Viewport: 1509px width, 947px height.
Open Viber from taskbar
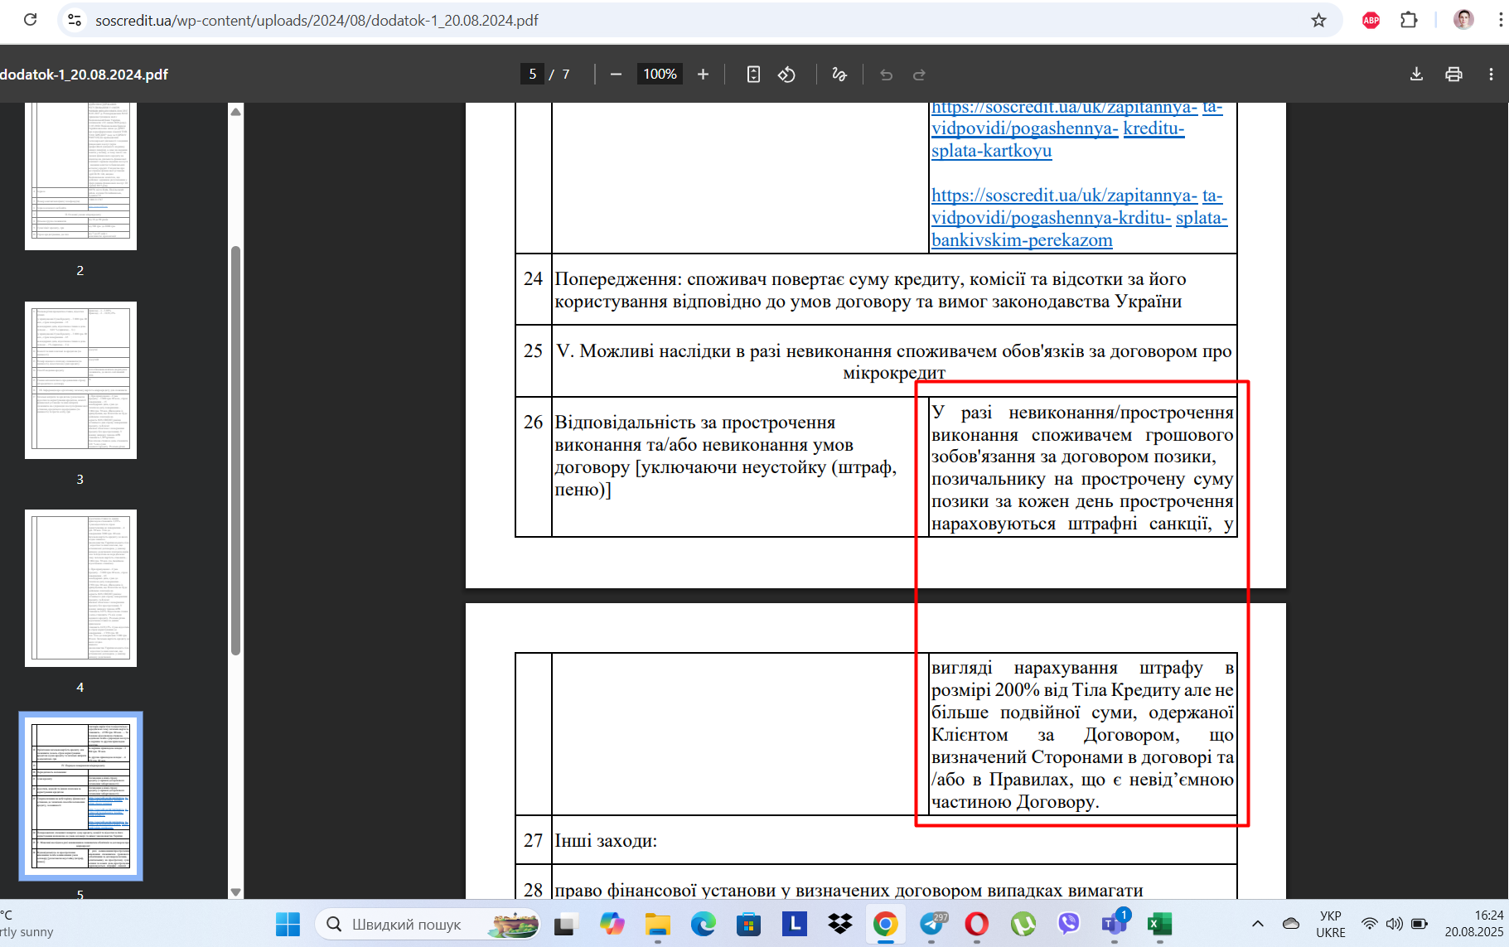tap(1068, 924)
